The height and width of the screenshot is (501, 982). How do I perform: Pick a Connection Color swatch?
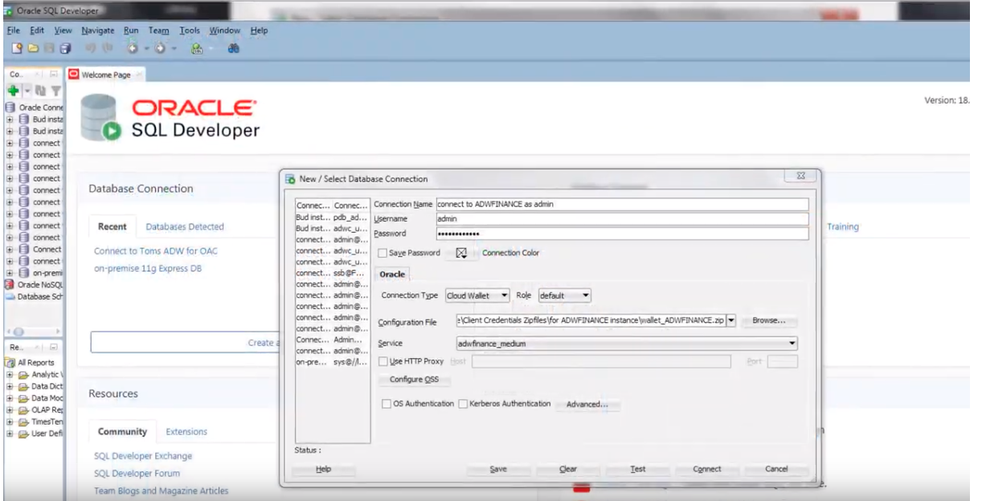click(x=461, y=253)
